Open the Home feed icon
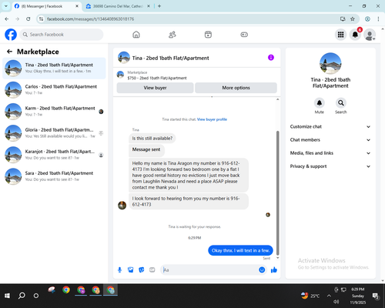Viewport: 385px width, 308px height. click(136, 35)
